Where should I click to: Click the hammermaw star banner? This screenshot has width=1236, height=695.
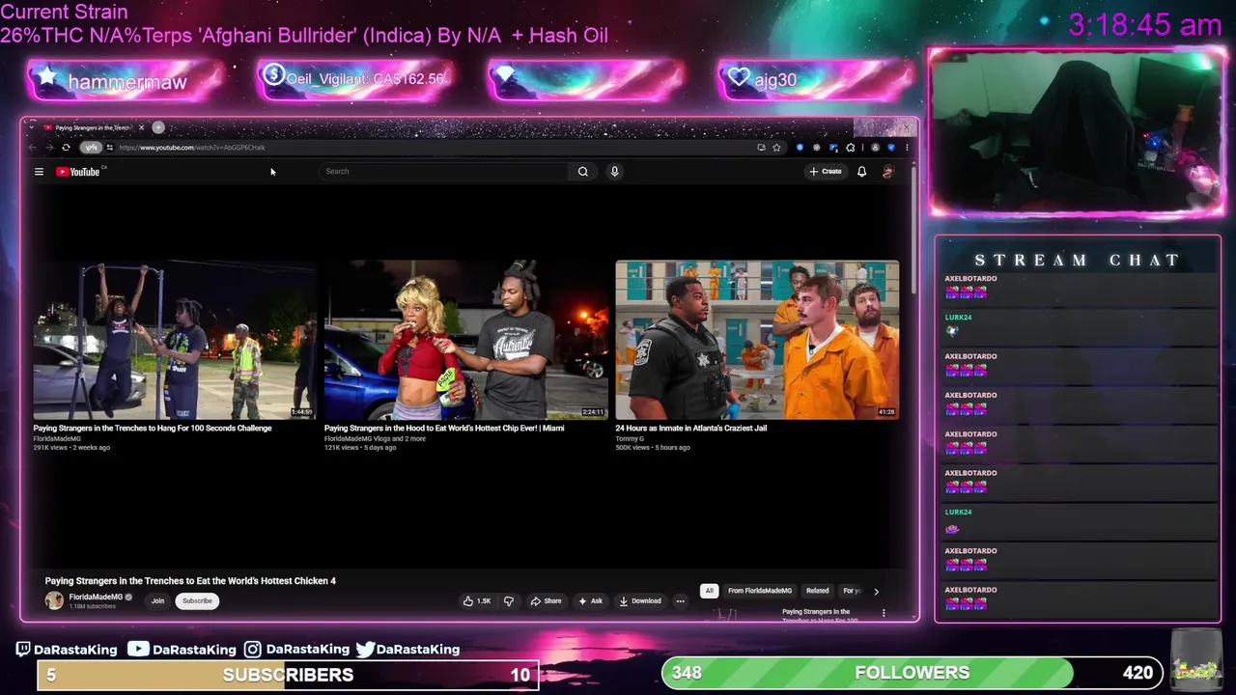(126, 81)
